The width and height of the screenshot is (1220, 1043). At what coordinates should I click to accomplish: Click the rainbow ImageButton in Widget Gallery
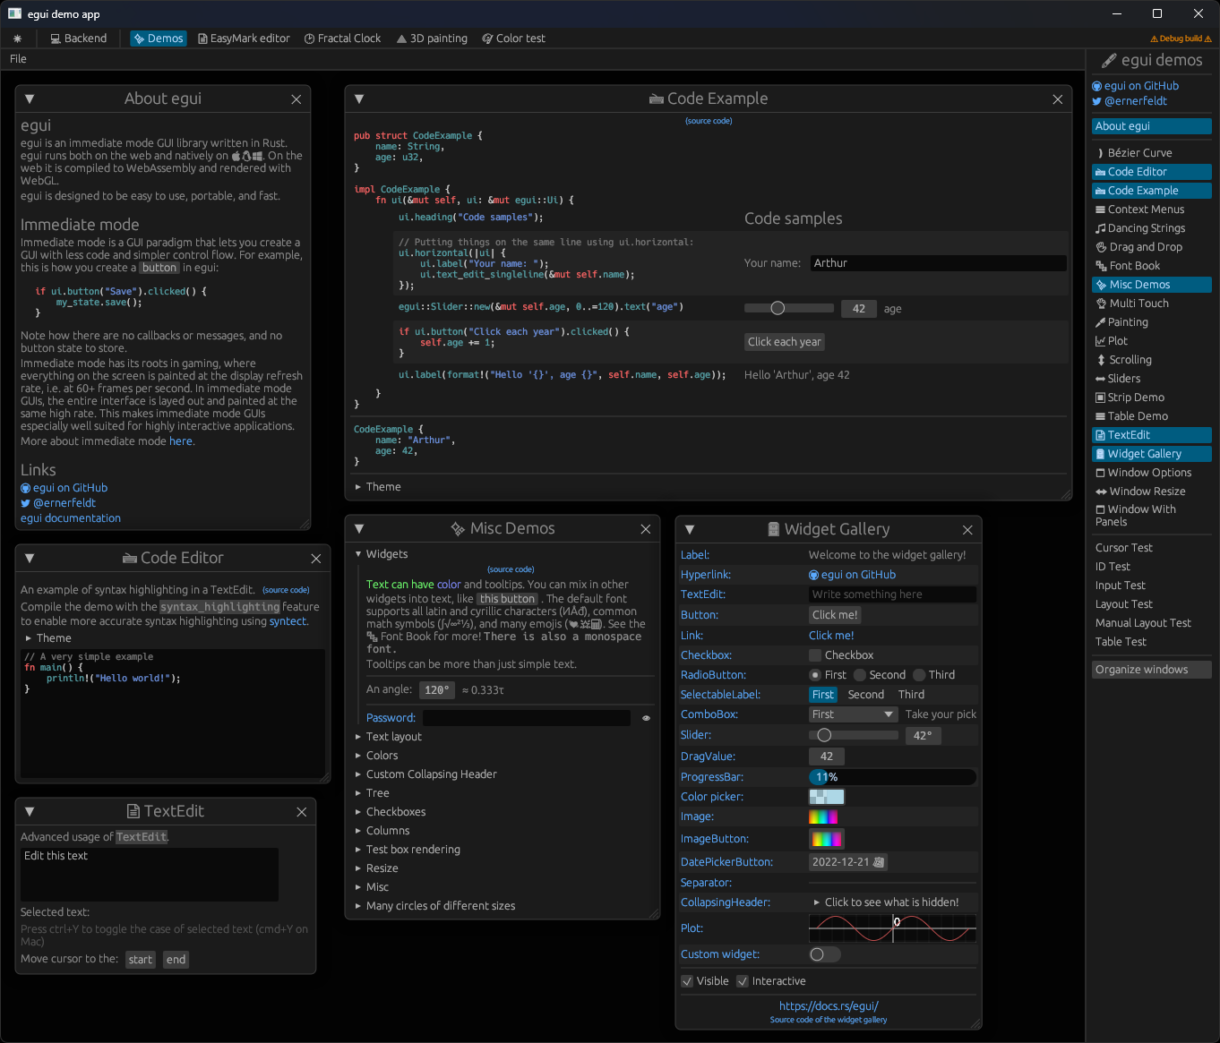[826, 839]
